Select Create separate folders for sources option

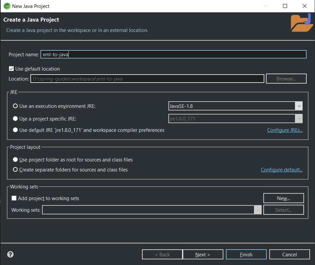pyautogui.click(x=15, y=170)
